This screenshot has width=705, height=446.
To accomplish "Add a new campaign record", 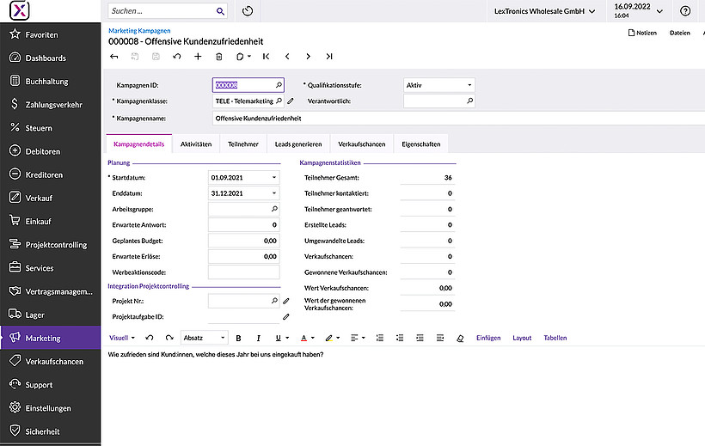I will click(198, 57).
